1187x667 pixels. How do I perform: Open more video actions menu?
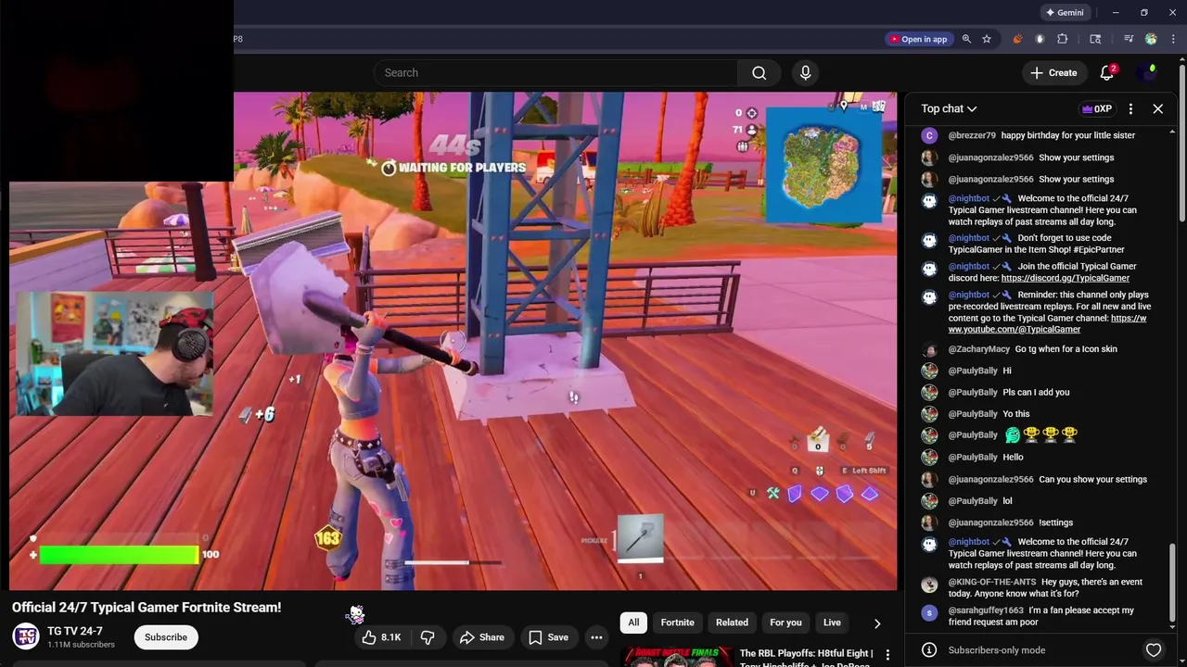[x=596, y=637]
